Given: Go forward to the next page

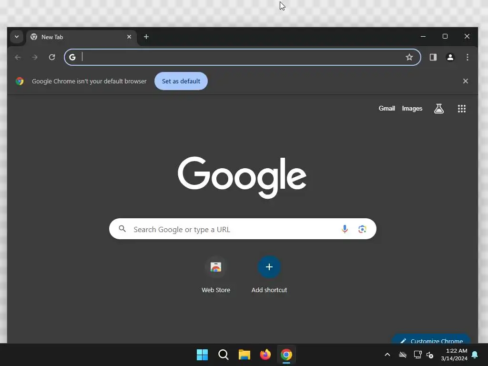Looking at the screenshot, I should pyautogui.click(x=35, y=57).
